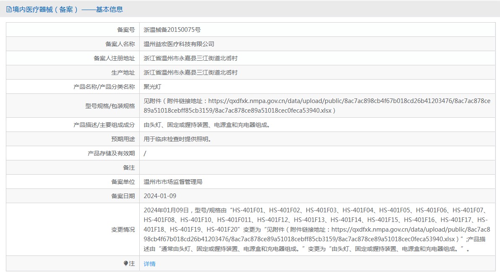Select the filing number 浙温械备20150075号

pyautogui.click(x=172, y=30)
